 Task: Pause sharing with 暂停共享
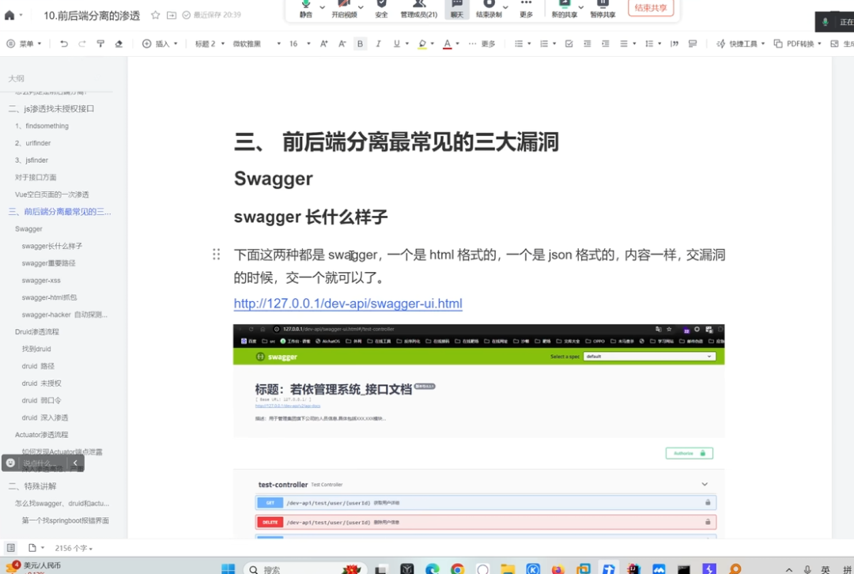click(x=603, y=9)
